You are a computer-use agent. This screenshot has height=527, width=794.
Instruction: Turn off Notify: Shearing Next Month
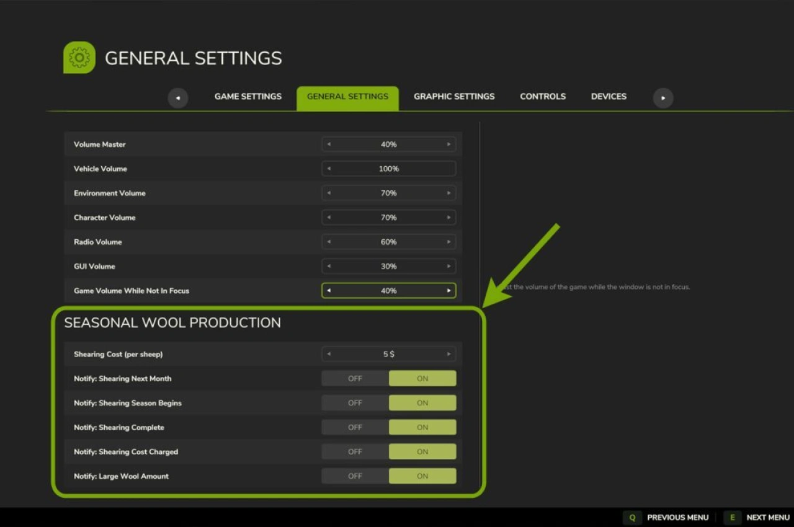click(355, 379)
